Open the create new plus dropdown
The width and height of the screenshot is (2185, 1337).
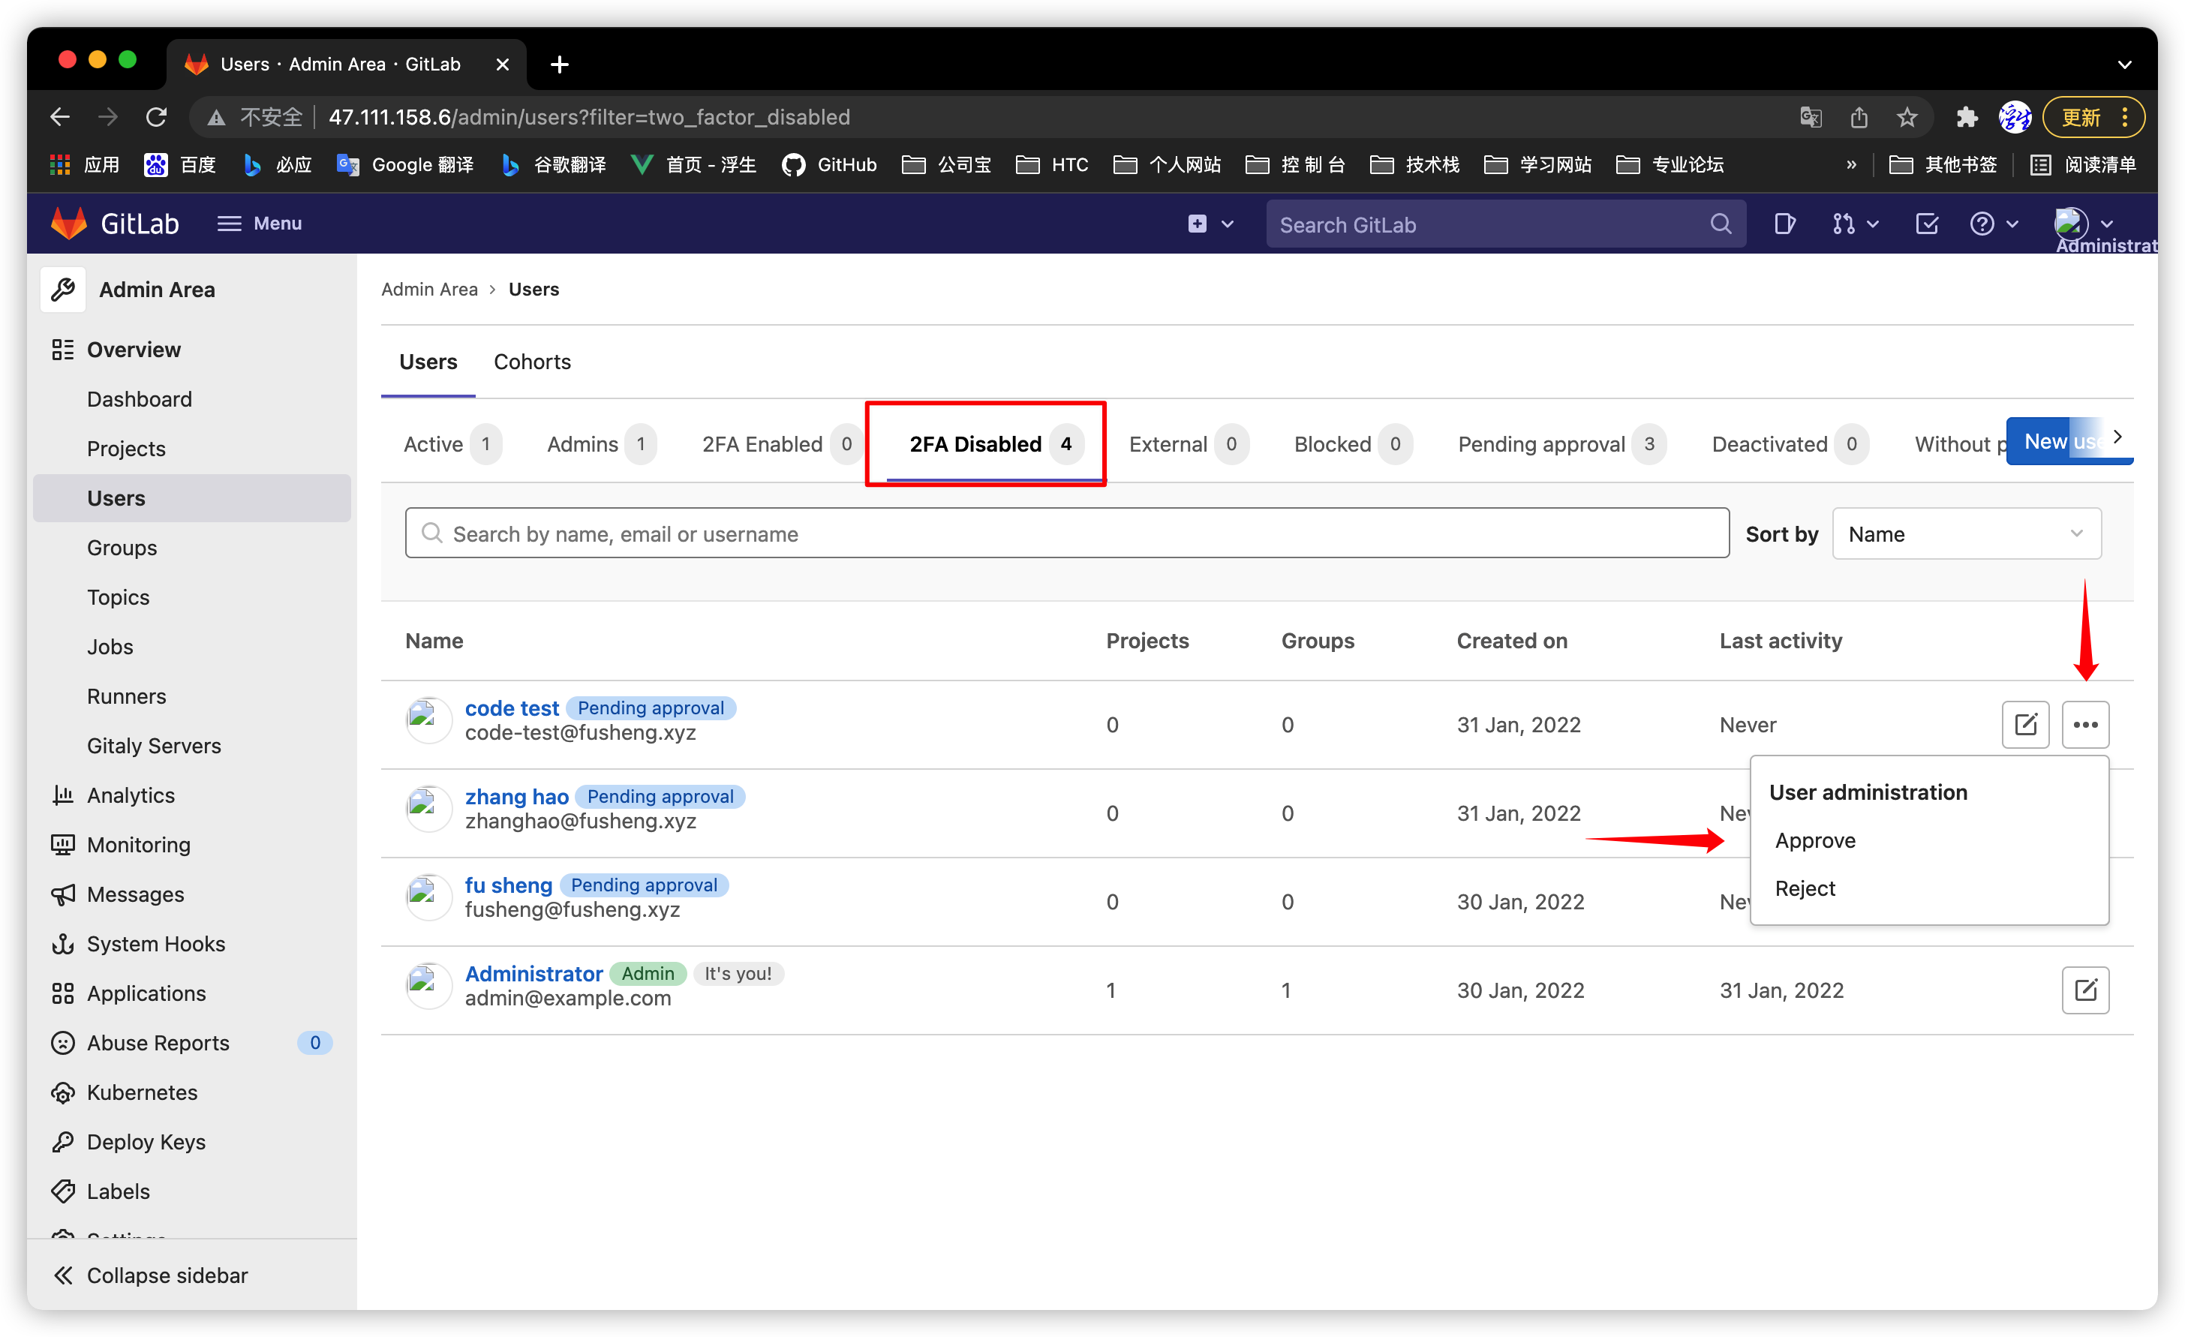click(1210, 224)
